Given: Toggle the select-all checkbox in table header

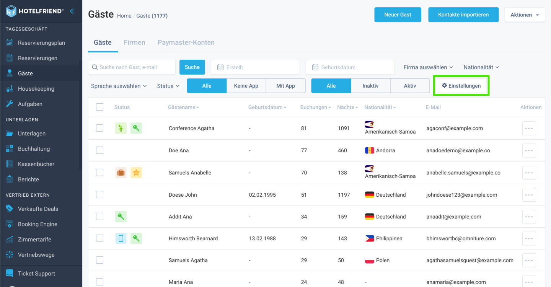Looking at the screenshot, I should (99, 107).
